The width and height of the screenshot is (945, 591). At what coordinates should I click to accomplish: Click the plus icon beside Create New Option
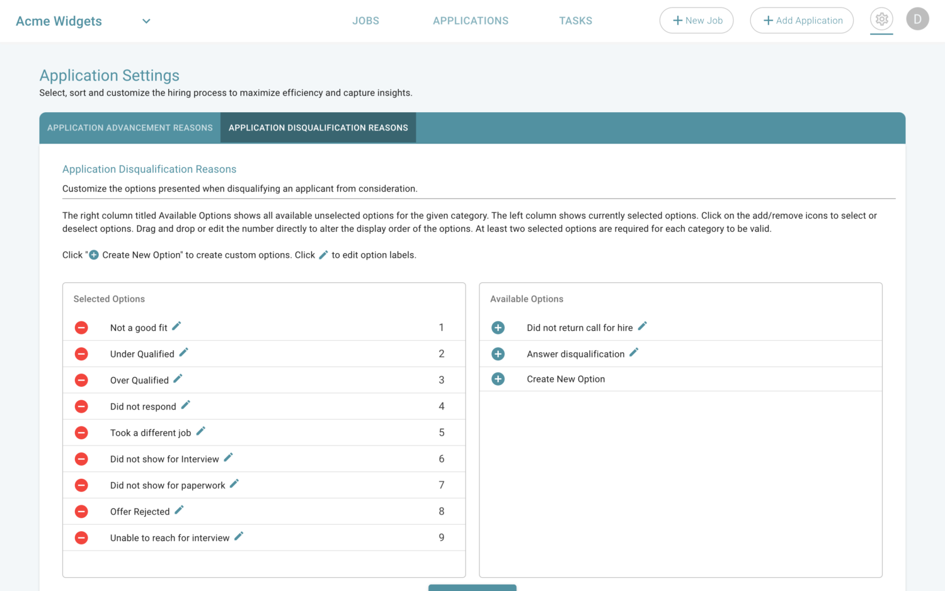tap(498, 379)
